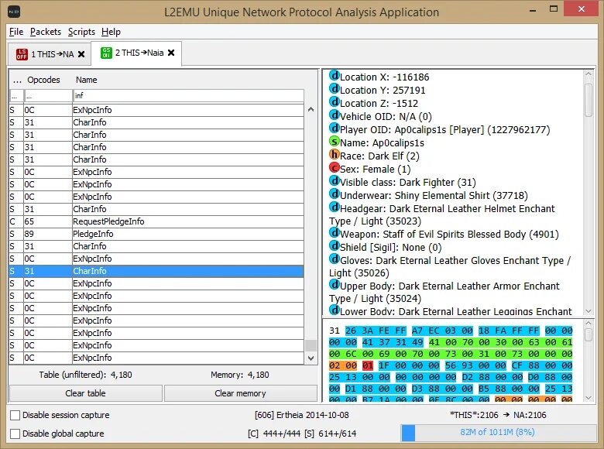Open the Scripts menu
Image resolution: width=604 pixels, height=449 pixels.
click(81, 32)
